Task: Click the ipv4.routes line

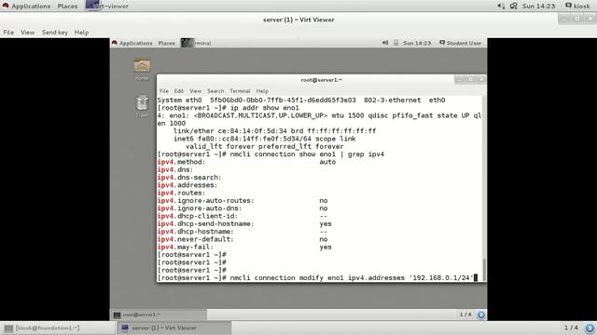Action: (x=181, y=193)
